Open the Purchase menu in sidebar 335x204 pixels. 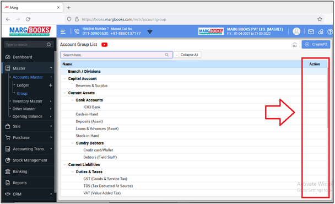pos(28,137)
